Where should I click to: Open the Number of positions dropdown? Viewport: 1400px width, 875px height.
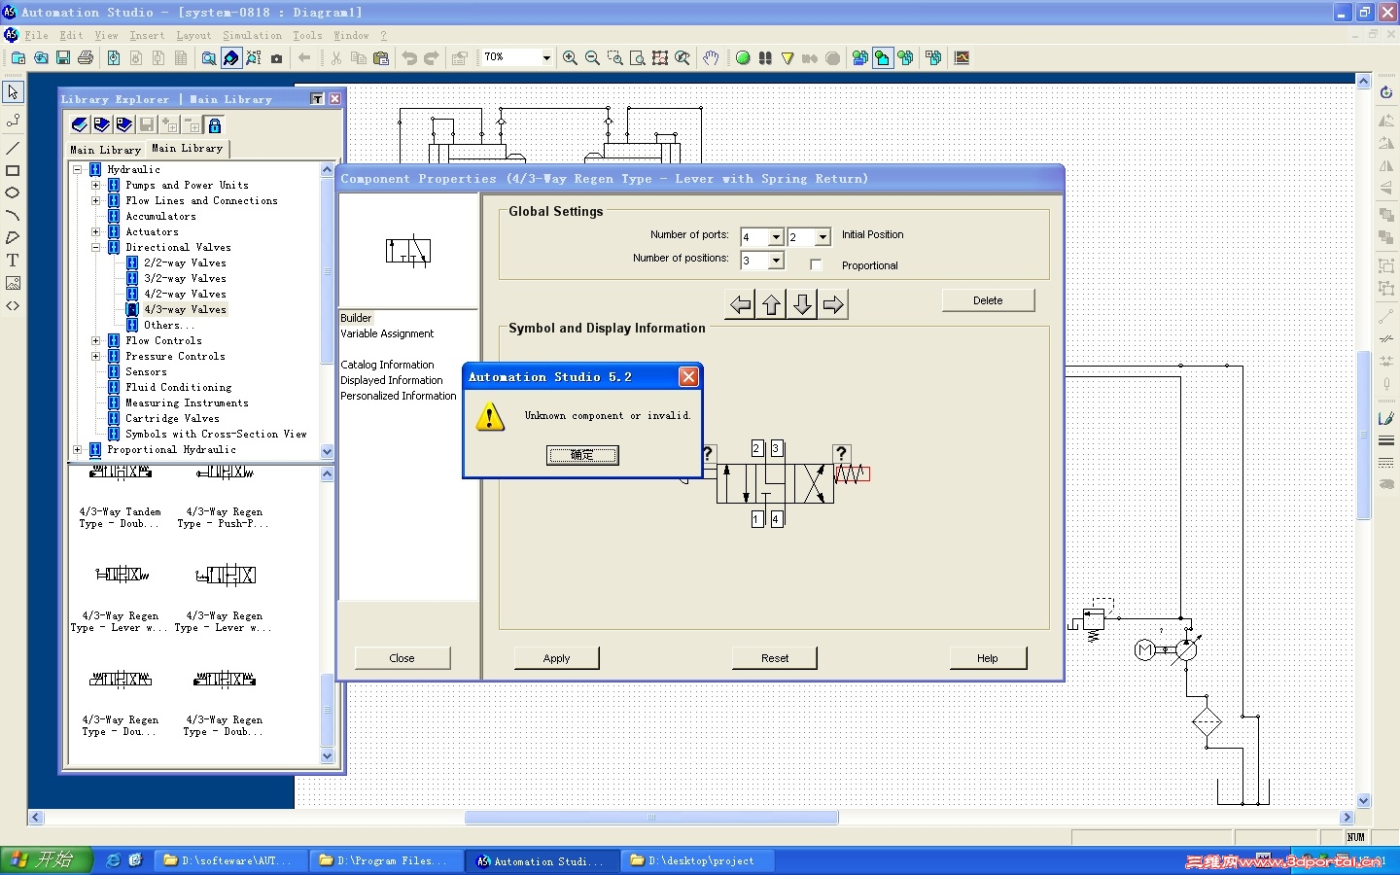776,261
